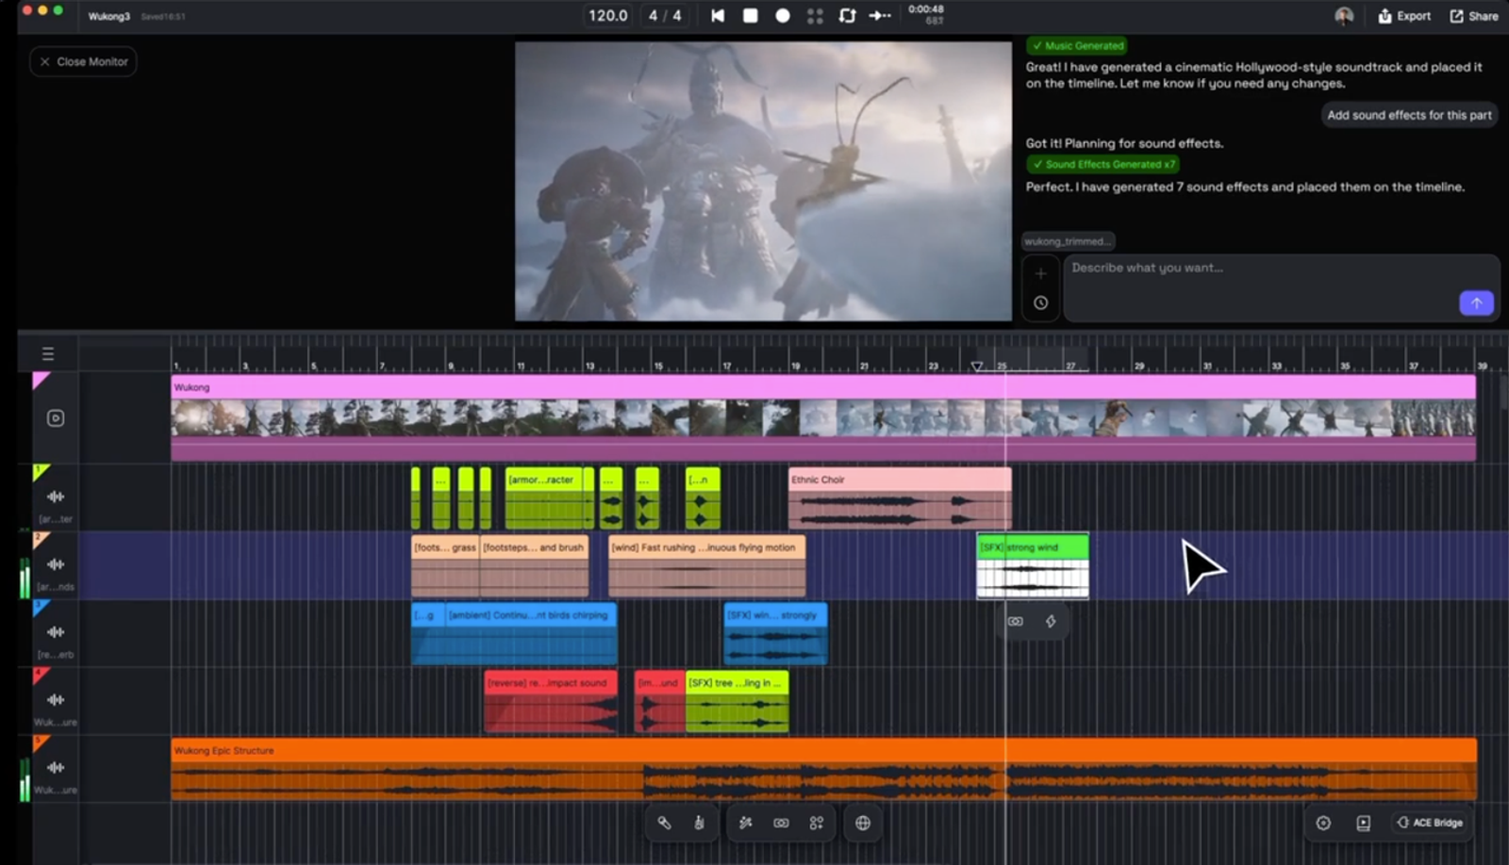Select the [SFX] tree ...ling in clip

[737, 702]
